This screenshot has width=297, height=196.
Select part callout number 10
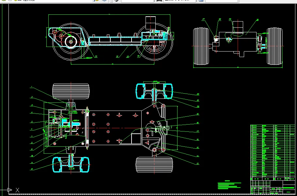pyautogui.click(x=32, y=156)
